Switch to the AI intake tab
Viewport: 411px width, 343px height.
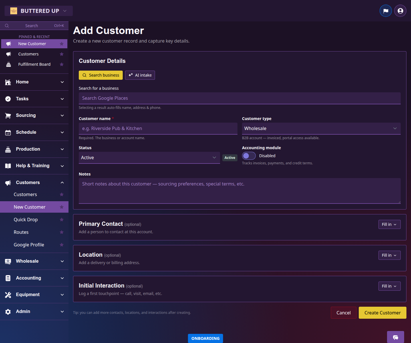tap(140, 75)
